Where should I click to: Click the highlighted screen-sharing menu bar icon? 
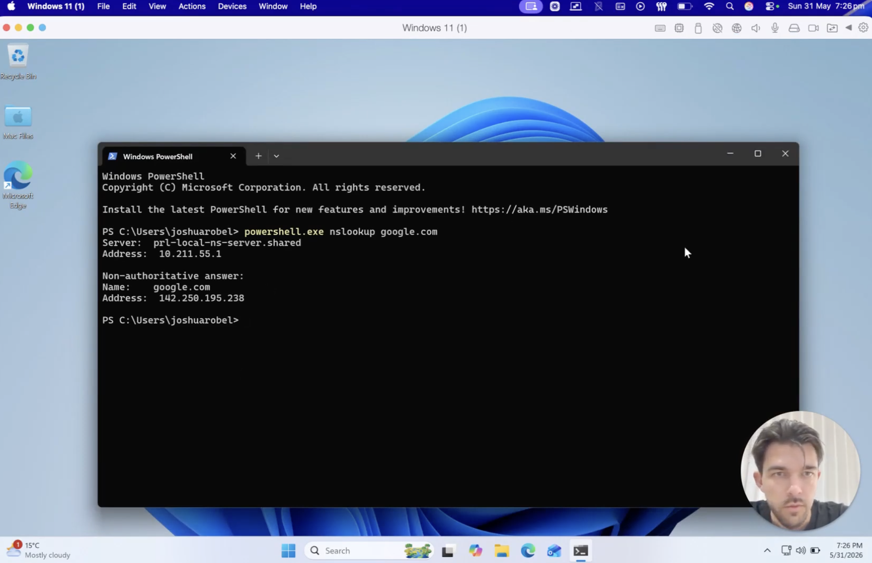[x=531, y=6]
